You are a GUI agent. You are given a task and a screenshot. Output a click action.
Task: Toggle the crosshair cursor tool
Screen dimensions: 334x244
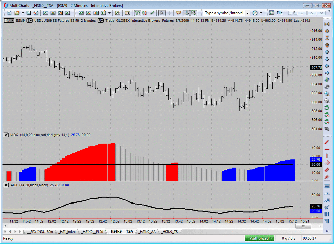[x=169, y=13]
